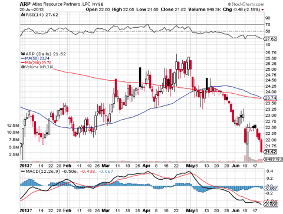
Task: Click the blue -0.067 histogram value in MACD legend
Action: click(x=106, y=172)
